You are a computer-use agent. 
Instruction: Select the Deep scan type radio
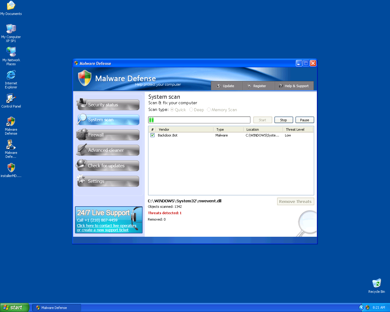click(191, 110)
